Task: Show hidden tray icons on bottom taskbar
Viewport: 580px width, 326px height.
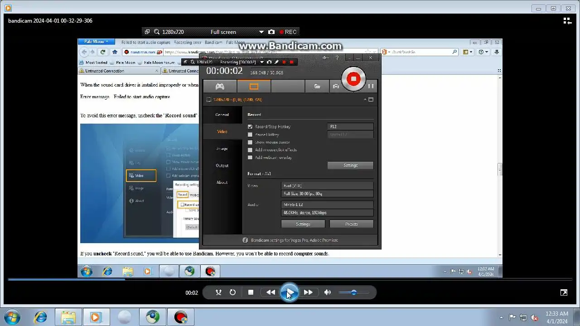Action: [501, 317]
